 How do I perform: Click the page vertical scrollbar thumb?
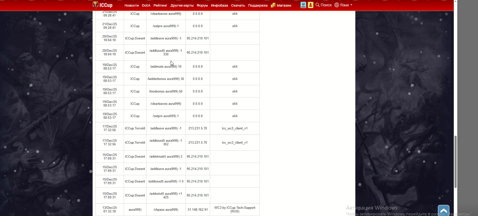[x=455, y=162]
